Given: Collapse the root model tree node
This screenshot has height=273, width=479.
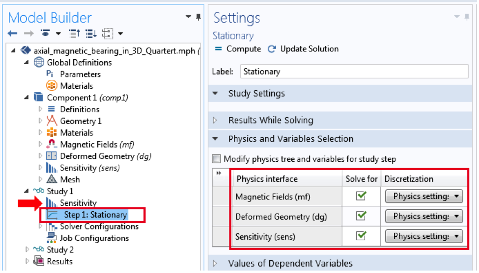Looking at the screenshot, I should [x=13, y=50].
